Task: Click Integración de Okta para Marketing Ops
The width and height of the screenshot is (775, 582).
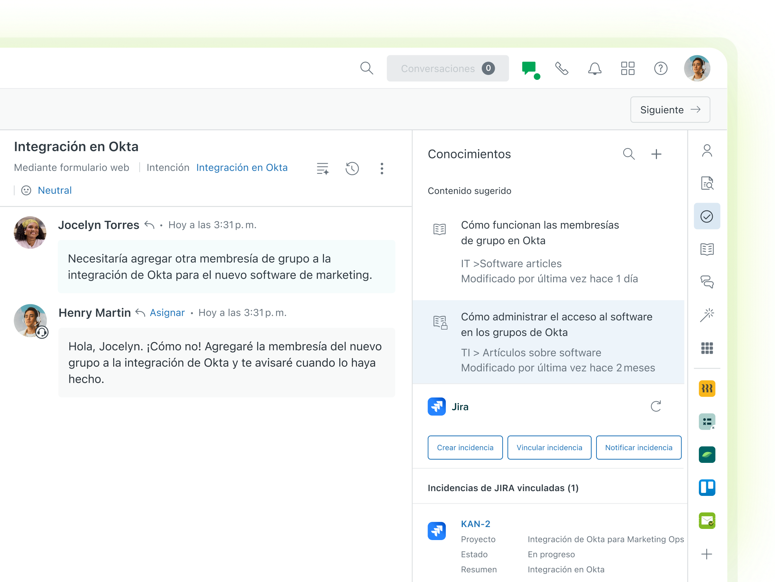Action: coord(606,539)
